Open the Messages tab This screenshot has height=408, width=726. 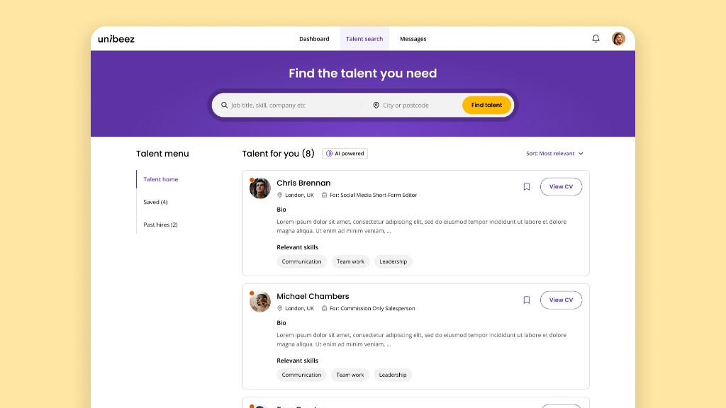click(x=413, y=39)
